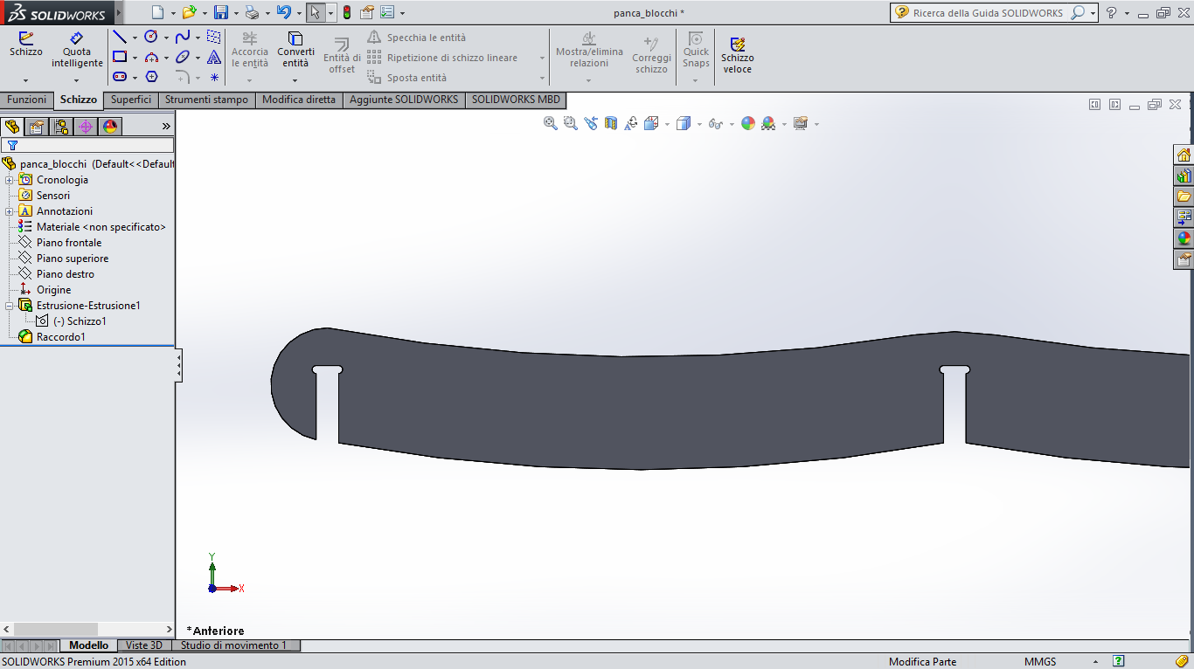Image resolution: width=1194 pixels, height=669 pixels.
Task: Open Schizzo veloce rapid sketch
Action: 737,55
